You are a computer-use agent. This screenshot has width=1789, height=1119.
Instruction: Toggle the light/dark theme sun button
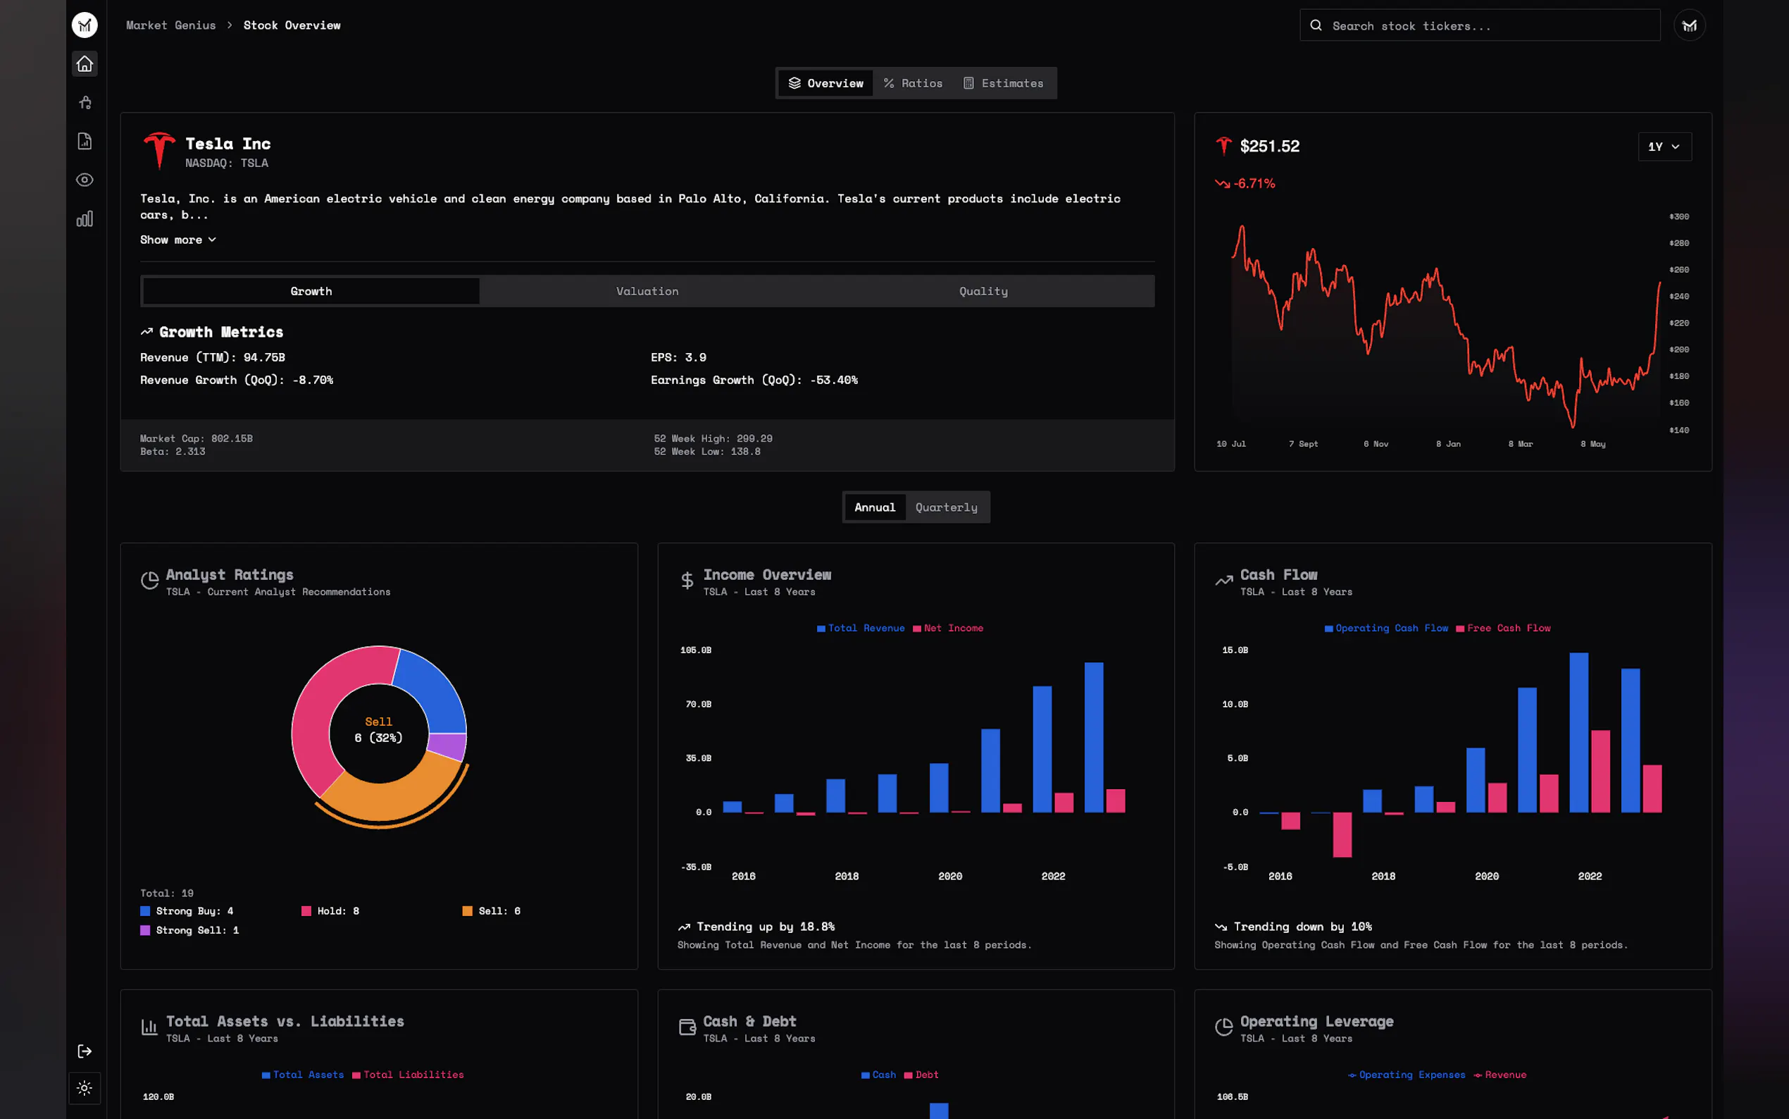point(85,1088)
